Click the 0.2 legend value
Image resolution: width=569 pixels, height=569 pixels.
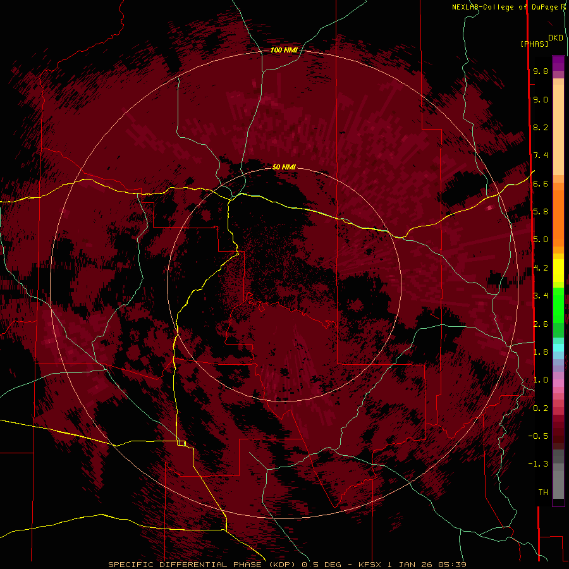coord(541,408)
